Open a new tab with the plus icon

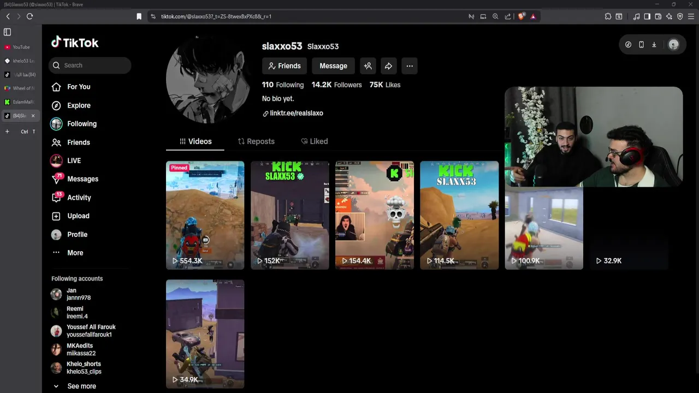7,132
